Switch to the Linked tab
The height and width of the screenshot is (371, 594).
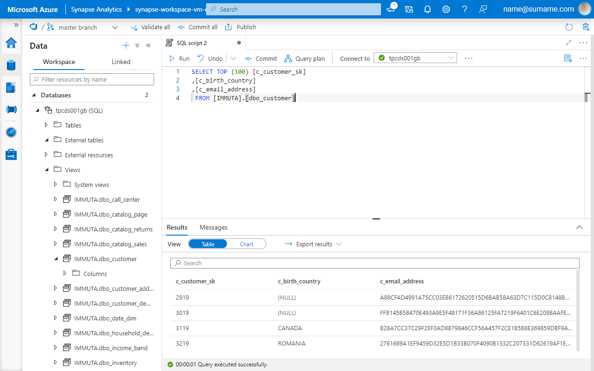tap(121, 62)
